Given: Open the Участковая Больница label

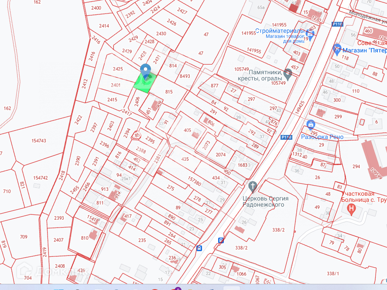Looking at the screenshot, I should click(364, 197).
